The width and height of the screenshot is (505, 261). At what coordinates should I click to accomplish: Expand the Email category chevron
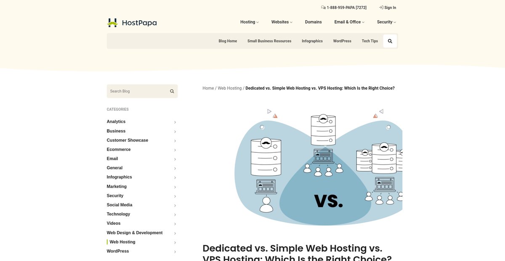(175, 159)
